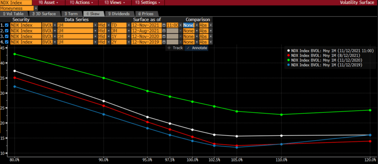Click the 12-Aug-2021 date field
The height and width of the screenshot is (164, 378).
147,31
